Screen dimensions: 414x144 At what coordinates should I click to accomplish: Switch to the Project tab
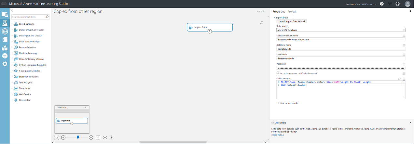coord(292,11)
